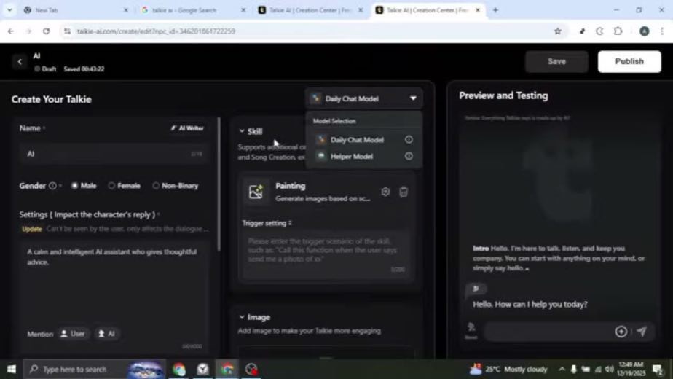673x379 pixels.
Task: Click the send message arrow icon
Action: click(x=642, y=332)
